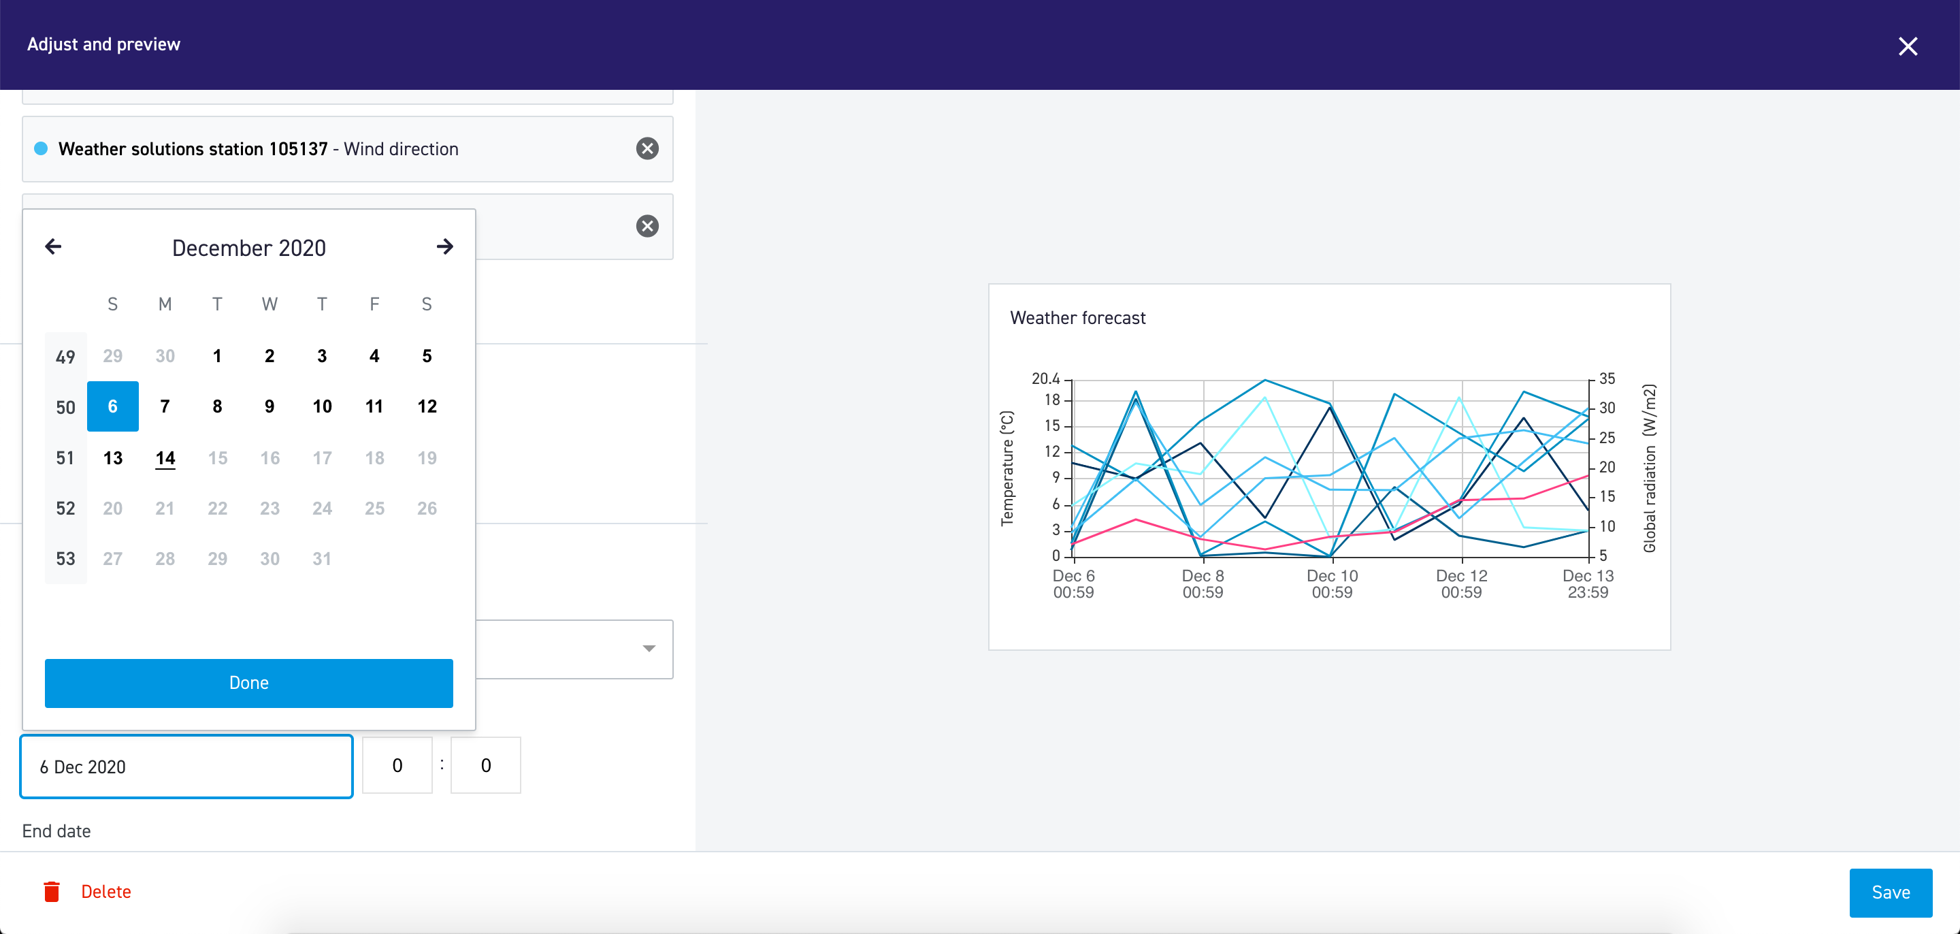Image resolution: width=1960 pixels, height=934 pixels.
Task: Click week number 51
Action: point(65,457)
